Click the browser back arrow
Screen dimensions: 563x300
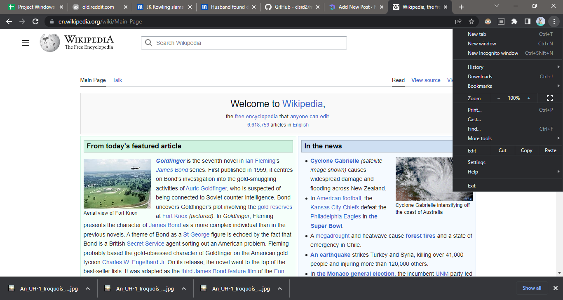[x=9, y=21]
